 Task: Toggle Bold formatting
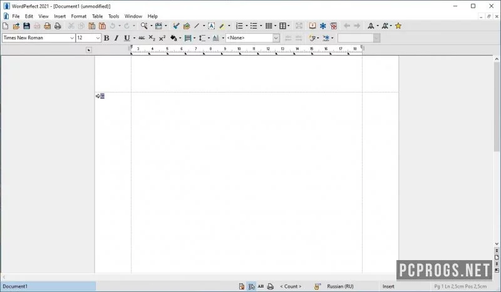(106, 38)
